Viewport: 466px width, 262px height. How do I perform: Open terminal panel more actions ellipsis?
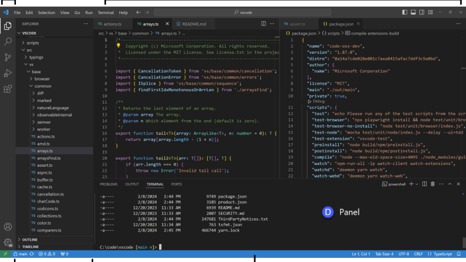[x=441, y=184]
